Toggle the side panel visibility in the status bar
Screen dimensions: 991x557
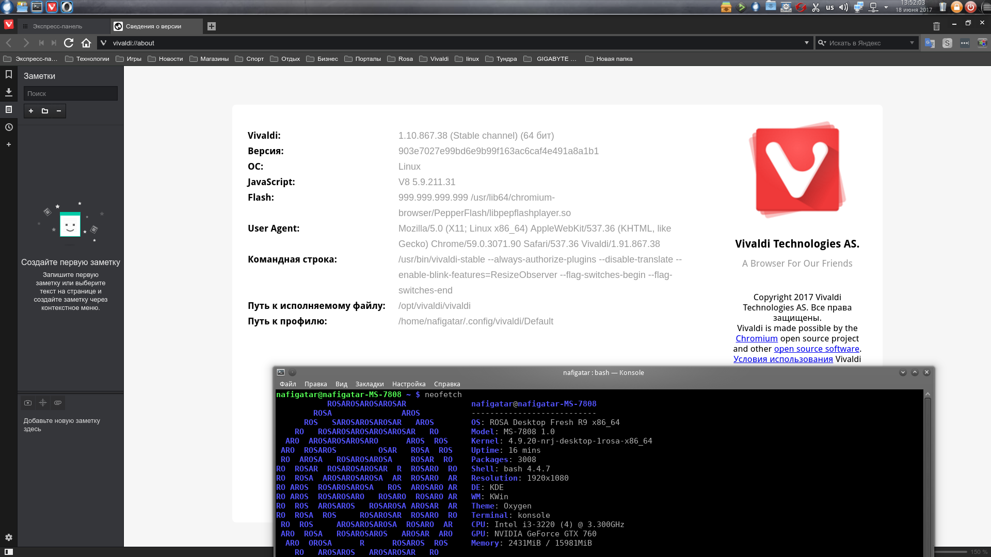tap(9, 552)
